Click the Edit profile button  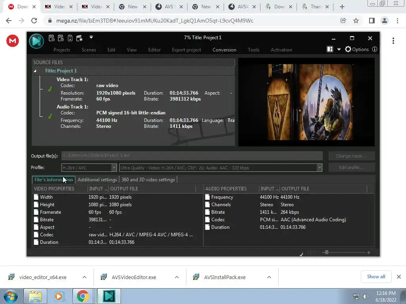tap(351, 167)
